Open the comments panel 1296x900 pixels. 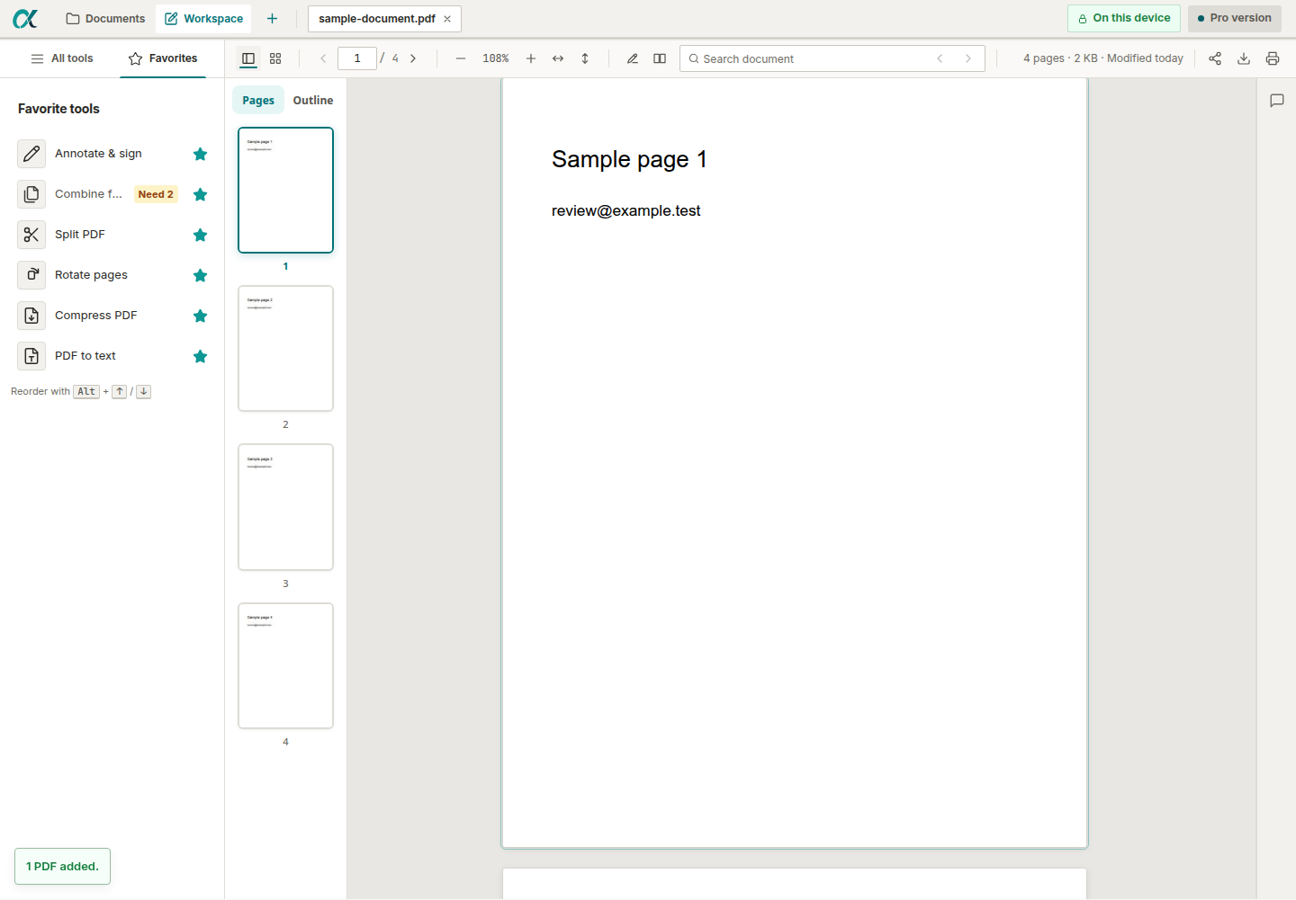[x=1276, y=101]
